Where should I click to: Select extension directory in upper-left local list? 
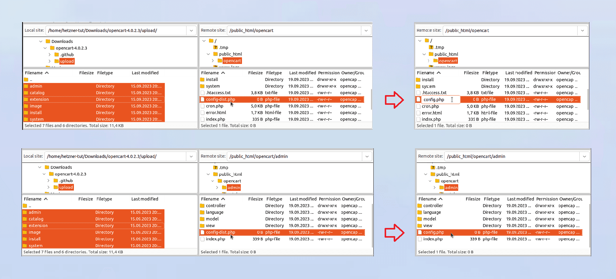click(94, 99)
